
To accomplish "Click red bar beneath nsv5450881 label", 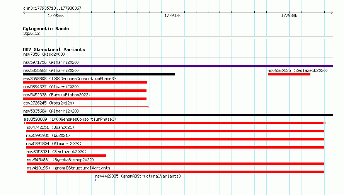I will 176,164.
